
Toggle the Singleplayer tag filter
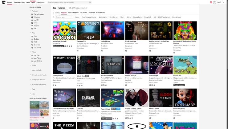pos(103,17)
